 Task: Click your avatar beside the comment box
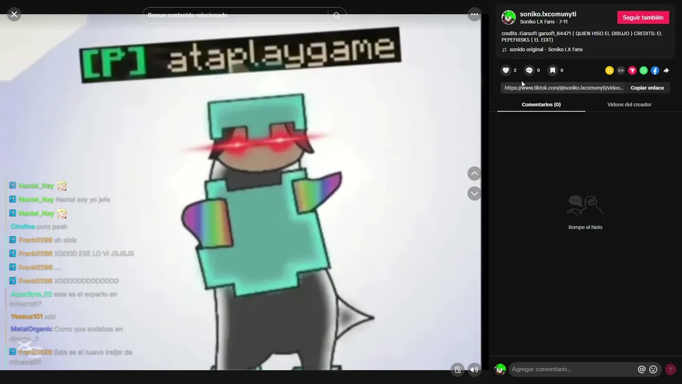coord(500,369)
